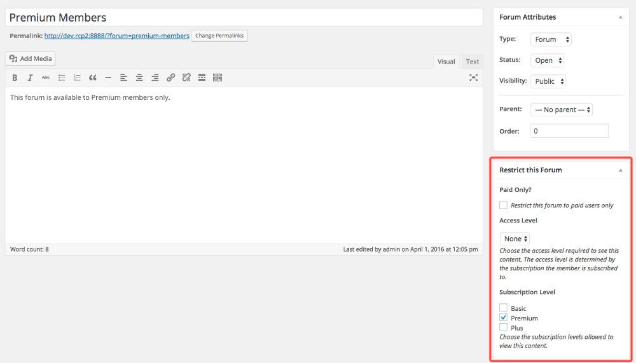Screen dimensions: 636x363
Task: Open the forum Type dropdown
Action: coord(551,39)
